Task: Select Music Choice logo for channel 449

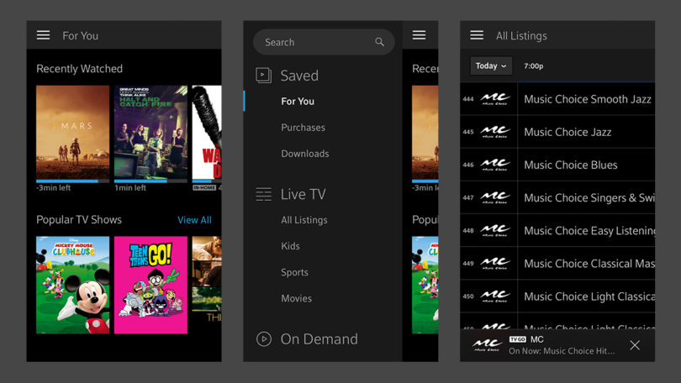Action: pos(495,263)
